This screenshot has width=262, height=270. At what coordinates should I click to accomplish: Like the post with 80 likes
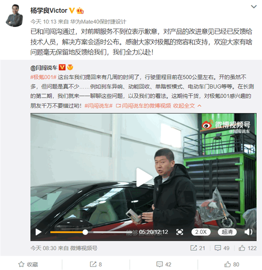[x=232, y=264]
